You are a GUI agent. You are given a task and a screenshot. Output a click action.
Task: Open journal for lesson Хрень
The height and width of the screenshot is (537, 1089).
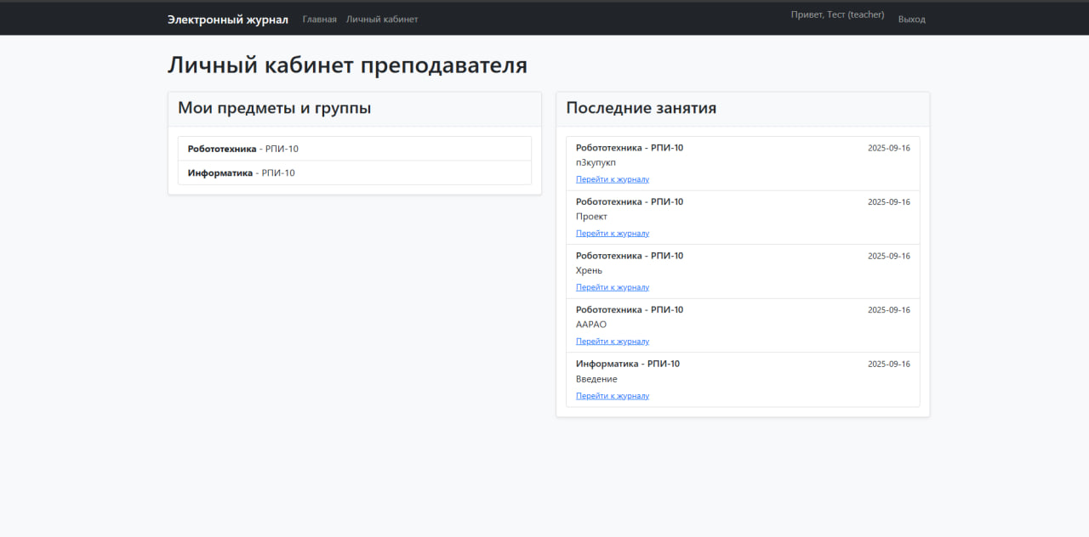(x=613, y=287)
